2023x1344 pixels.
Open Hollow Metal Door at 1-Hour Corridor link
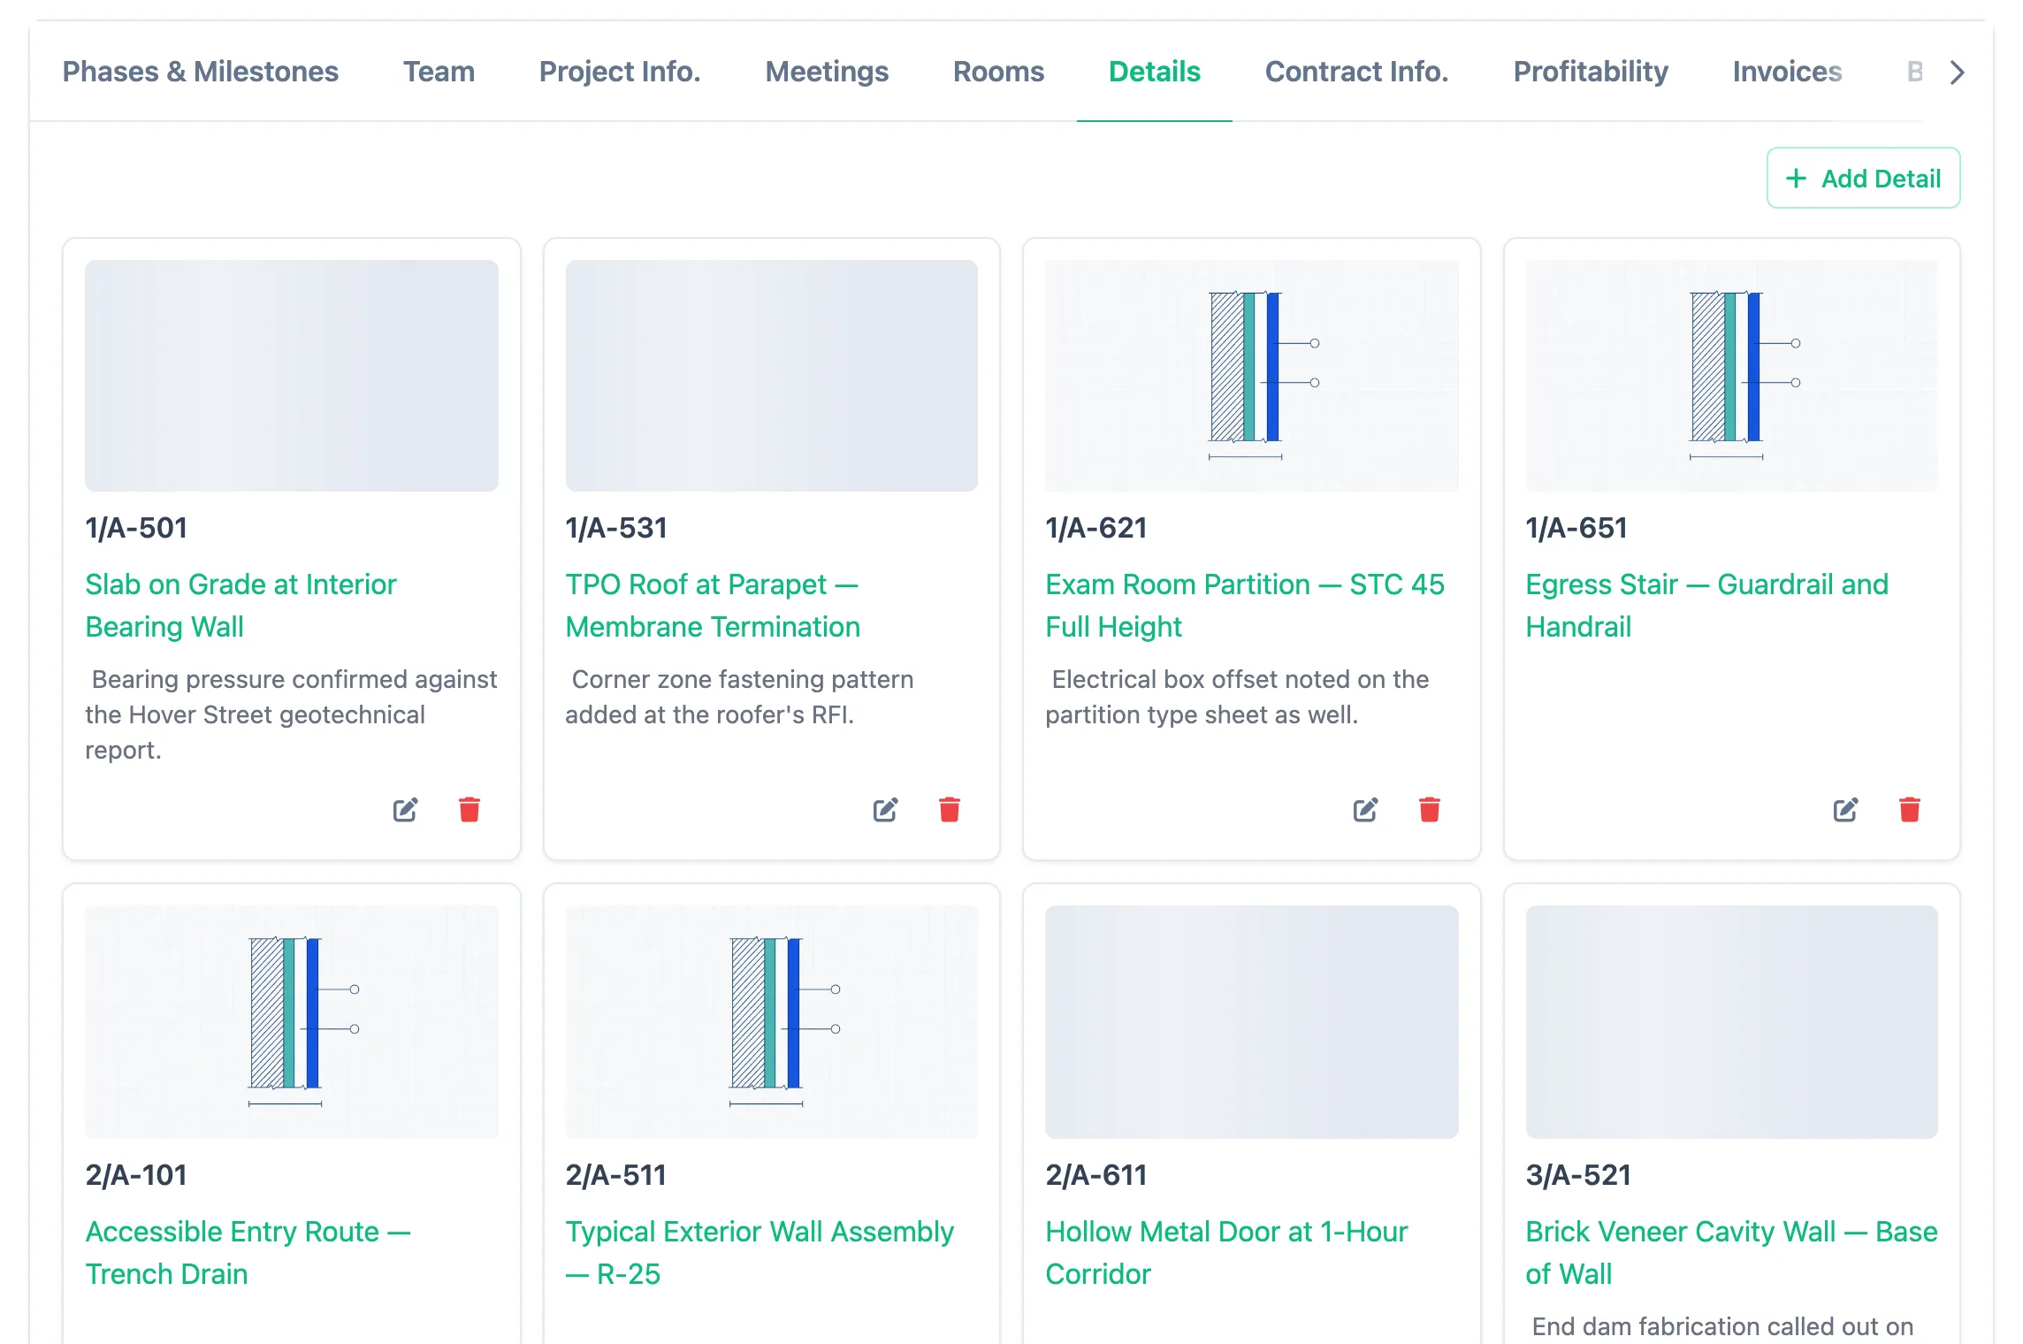click(1226, 1253)
